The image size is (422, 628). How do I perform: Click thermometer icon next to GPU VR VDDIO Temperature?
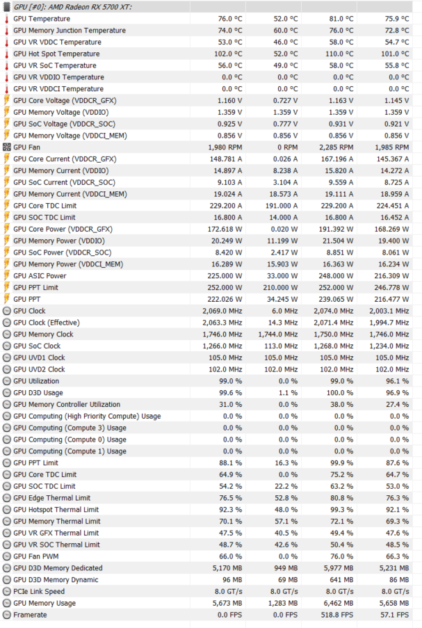6,77
